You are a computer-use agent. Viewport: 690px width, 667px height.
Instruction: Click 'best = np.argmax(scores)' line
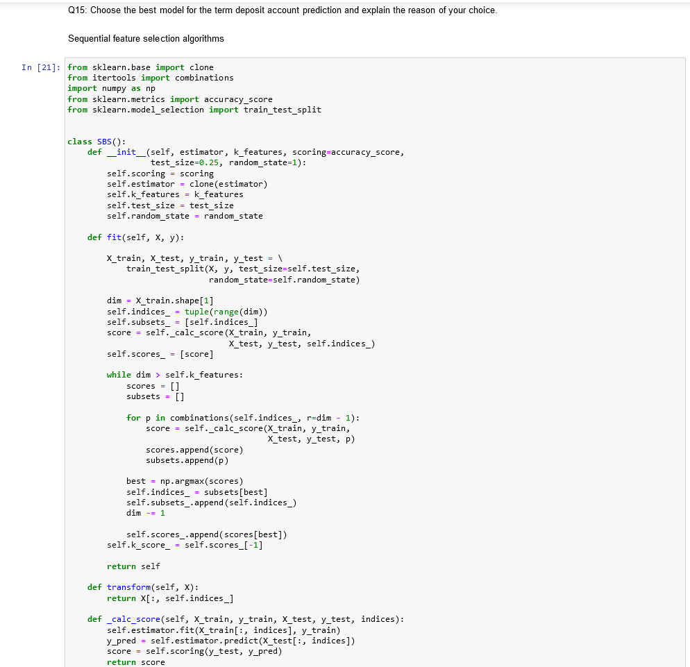click(x=185, y=481)
